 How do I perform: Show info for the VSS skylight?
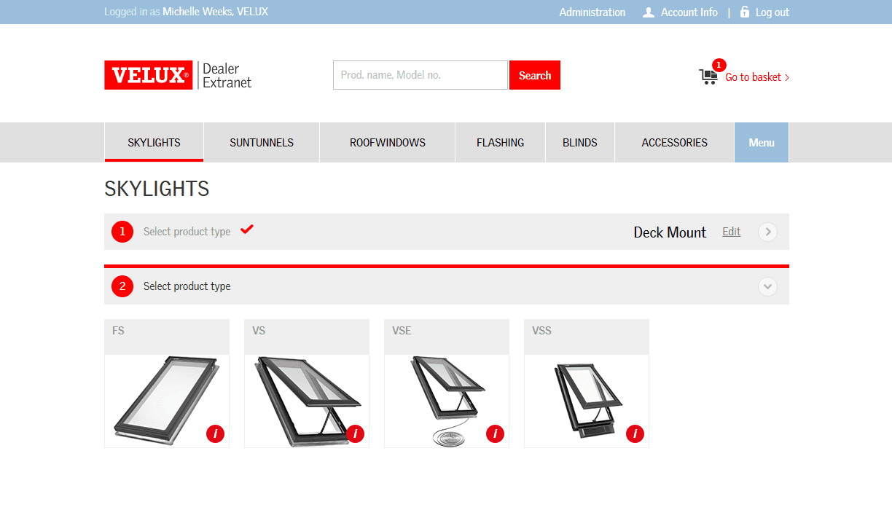click(x=635, y=434)
